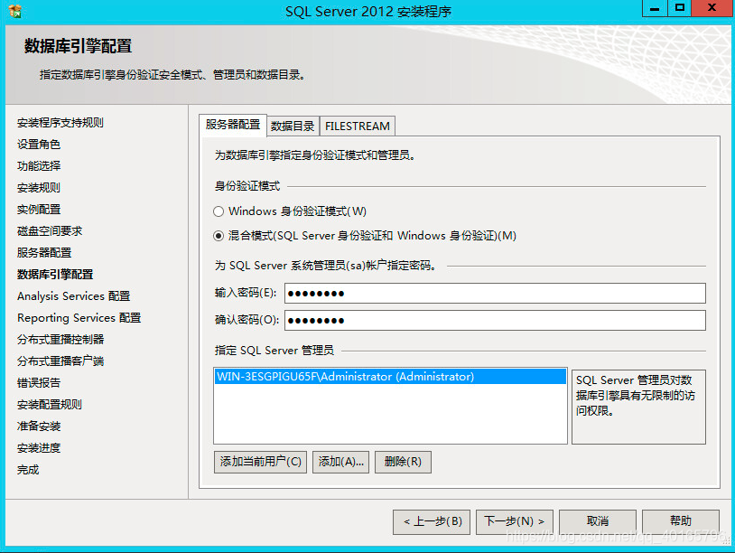Click the 输入密码 password field

click(x=495, y=293)
